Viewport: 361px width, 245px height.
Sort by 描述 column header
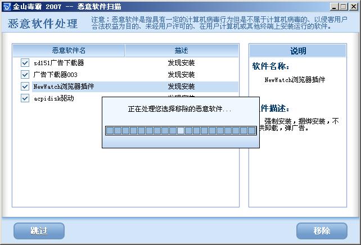[x=182, y=51]
